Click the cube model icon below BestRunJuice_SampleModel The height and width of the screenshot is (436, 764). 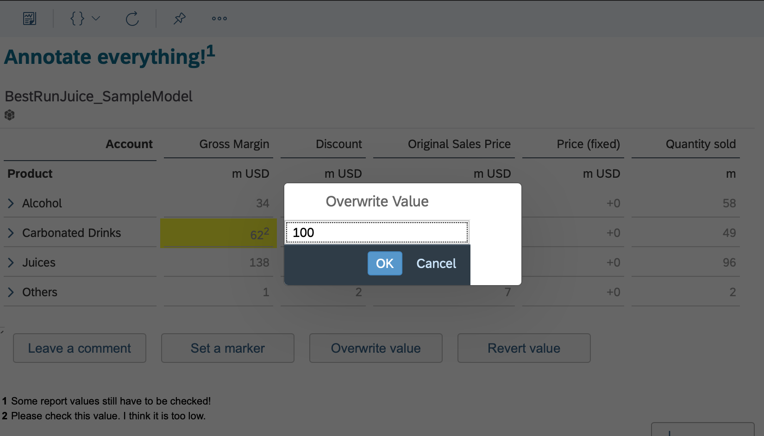point(10,115)
